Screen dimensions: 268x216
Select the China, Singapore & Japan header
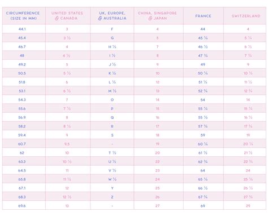[x=157, y=16]
